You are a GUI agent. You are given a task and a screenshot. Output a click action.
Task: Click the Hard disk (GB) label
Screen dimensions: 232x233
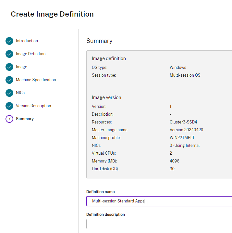[x=105, y=169]
